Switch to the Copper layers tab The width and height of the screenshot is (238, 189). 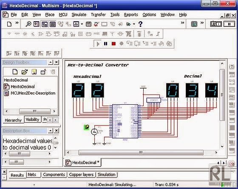pyautogui.click(x=81, y=175)
